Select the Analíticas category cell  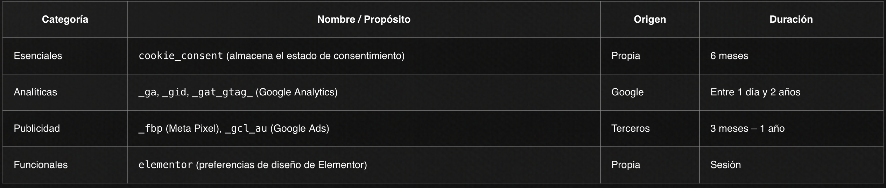point(35,92)
